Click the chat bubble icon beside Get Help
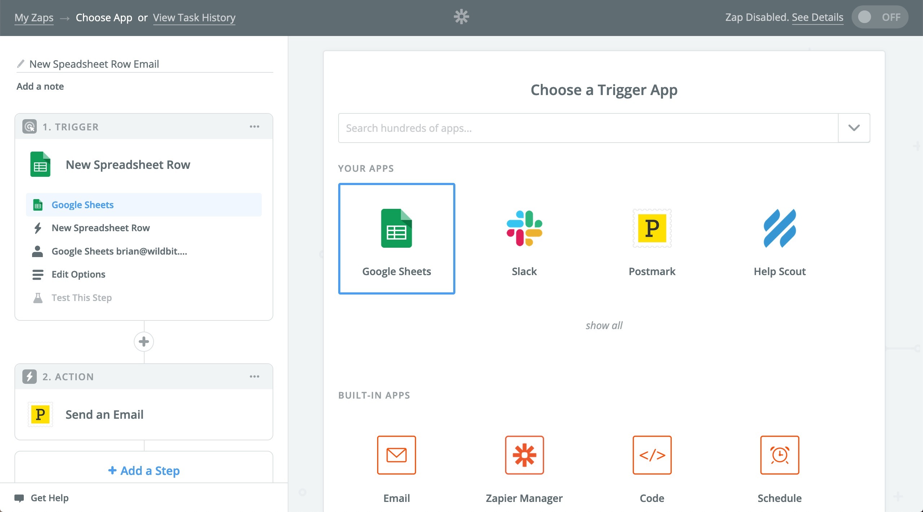Viewport: 923px width, 512px height. click(x=19, y=498)
